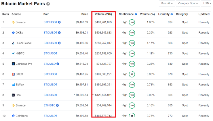
Task: Click the Binance logo in row 1
Action: point(13,22)
